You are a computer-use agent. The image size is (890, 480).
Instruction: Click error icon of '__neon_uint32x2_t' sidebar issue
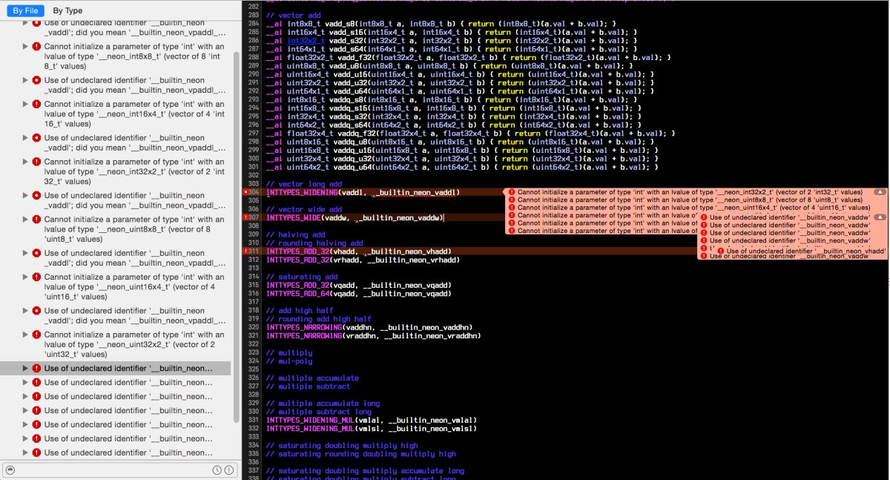point(37,335)
